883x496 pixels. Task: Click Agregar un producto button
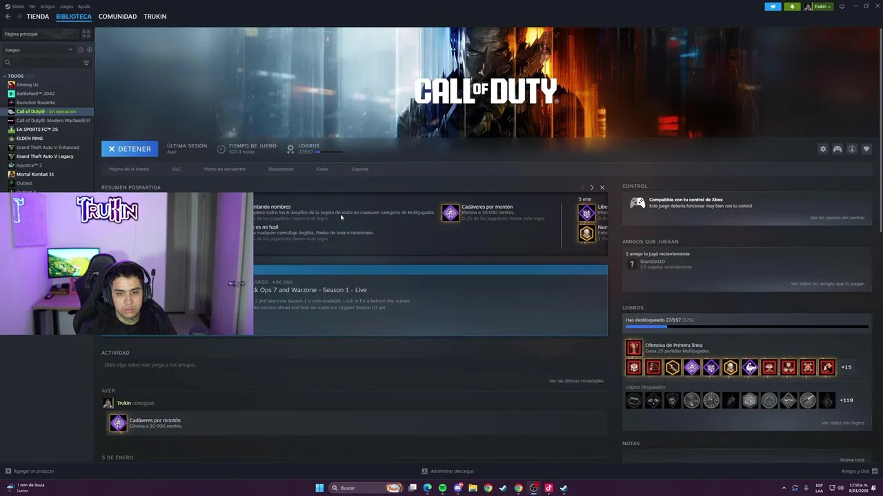[30, 471]
